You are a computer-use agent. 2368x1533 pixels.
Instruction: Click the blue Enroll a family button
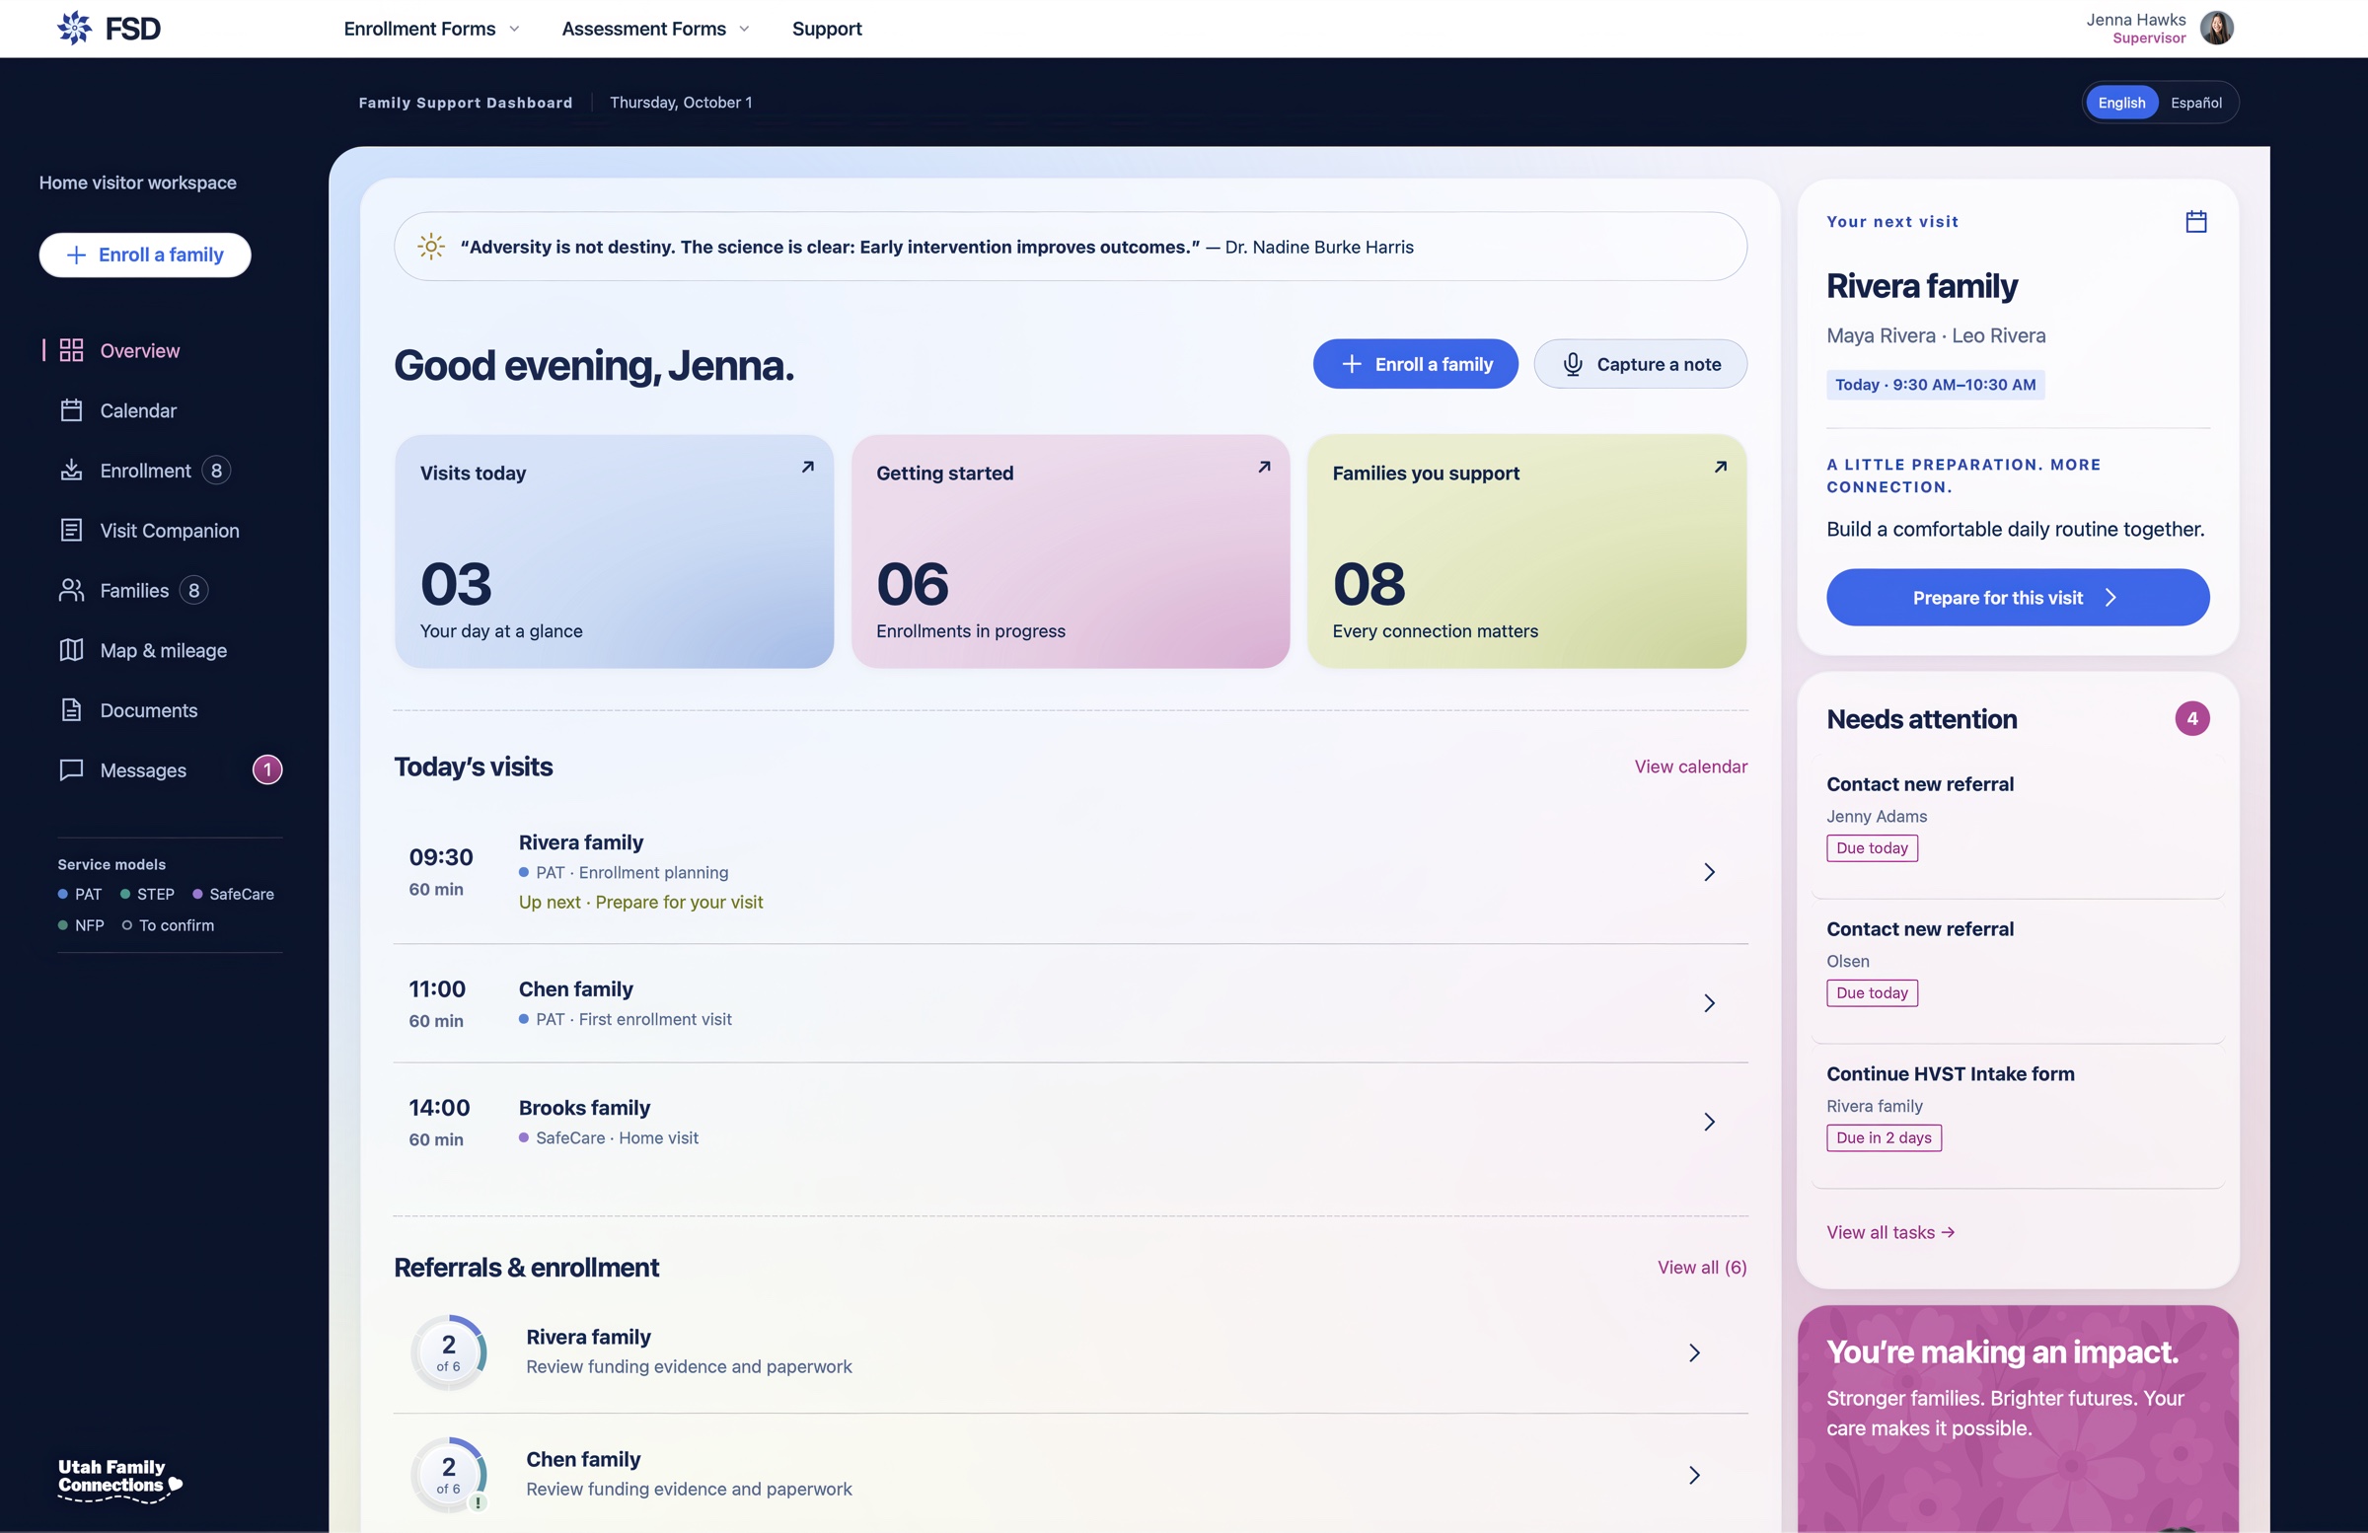point(1415,364)
